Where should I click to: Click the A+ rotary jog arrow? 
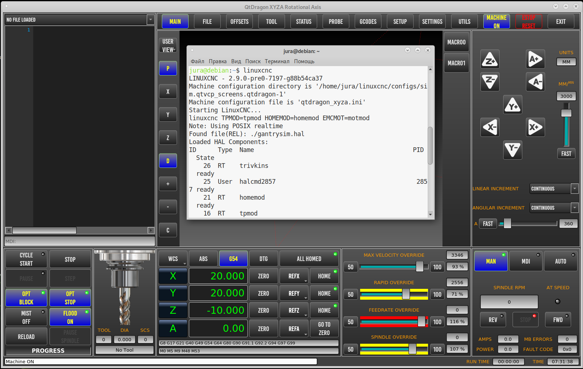[535, 59]
